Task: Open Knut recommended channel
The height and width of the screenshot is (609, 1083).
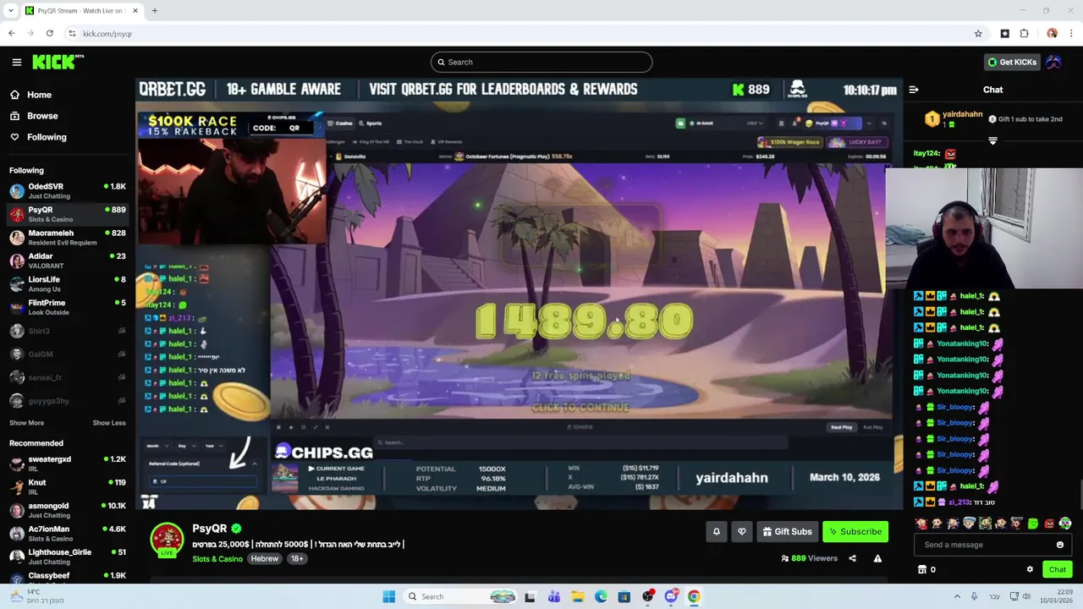Action: pyautogui.click(x=68, y=486)
